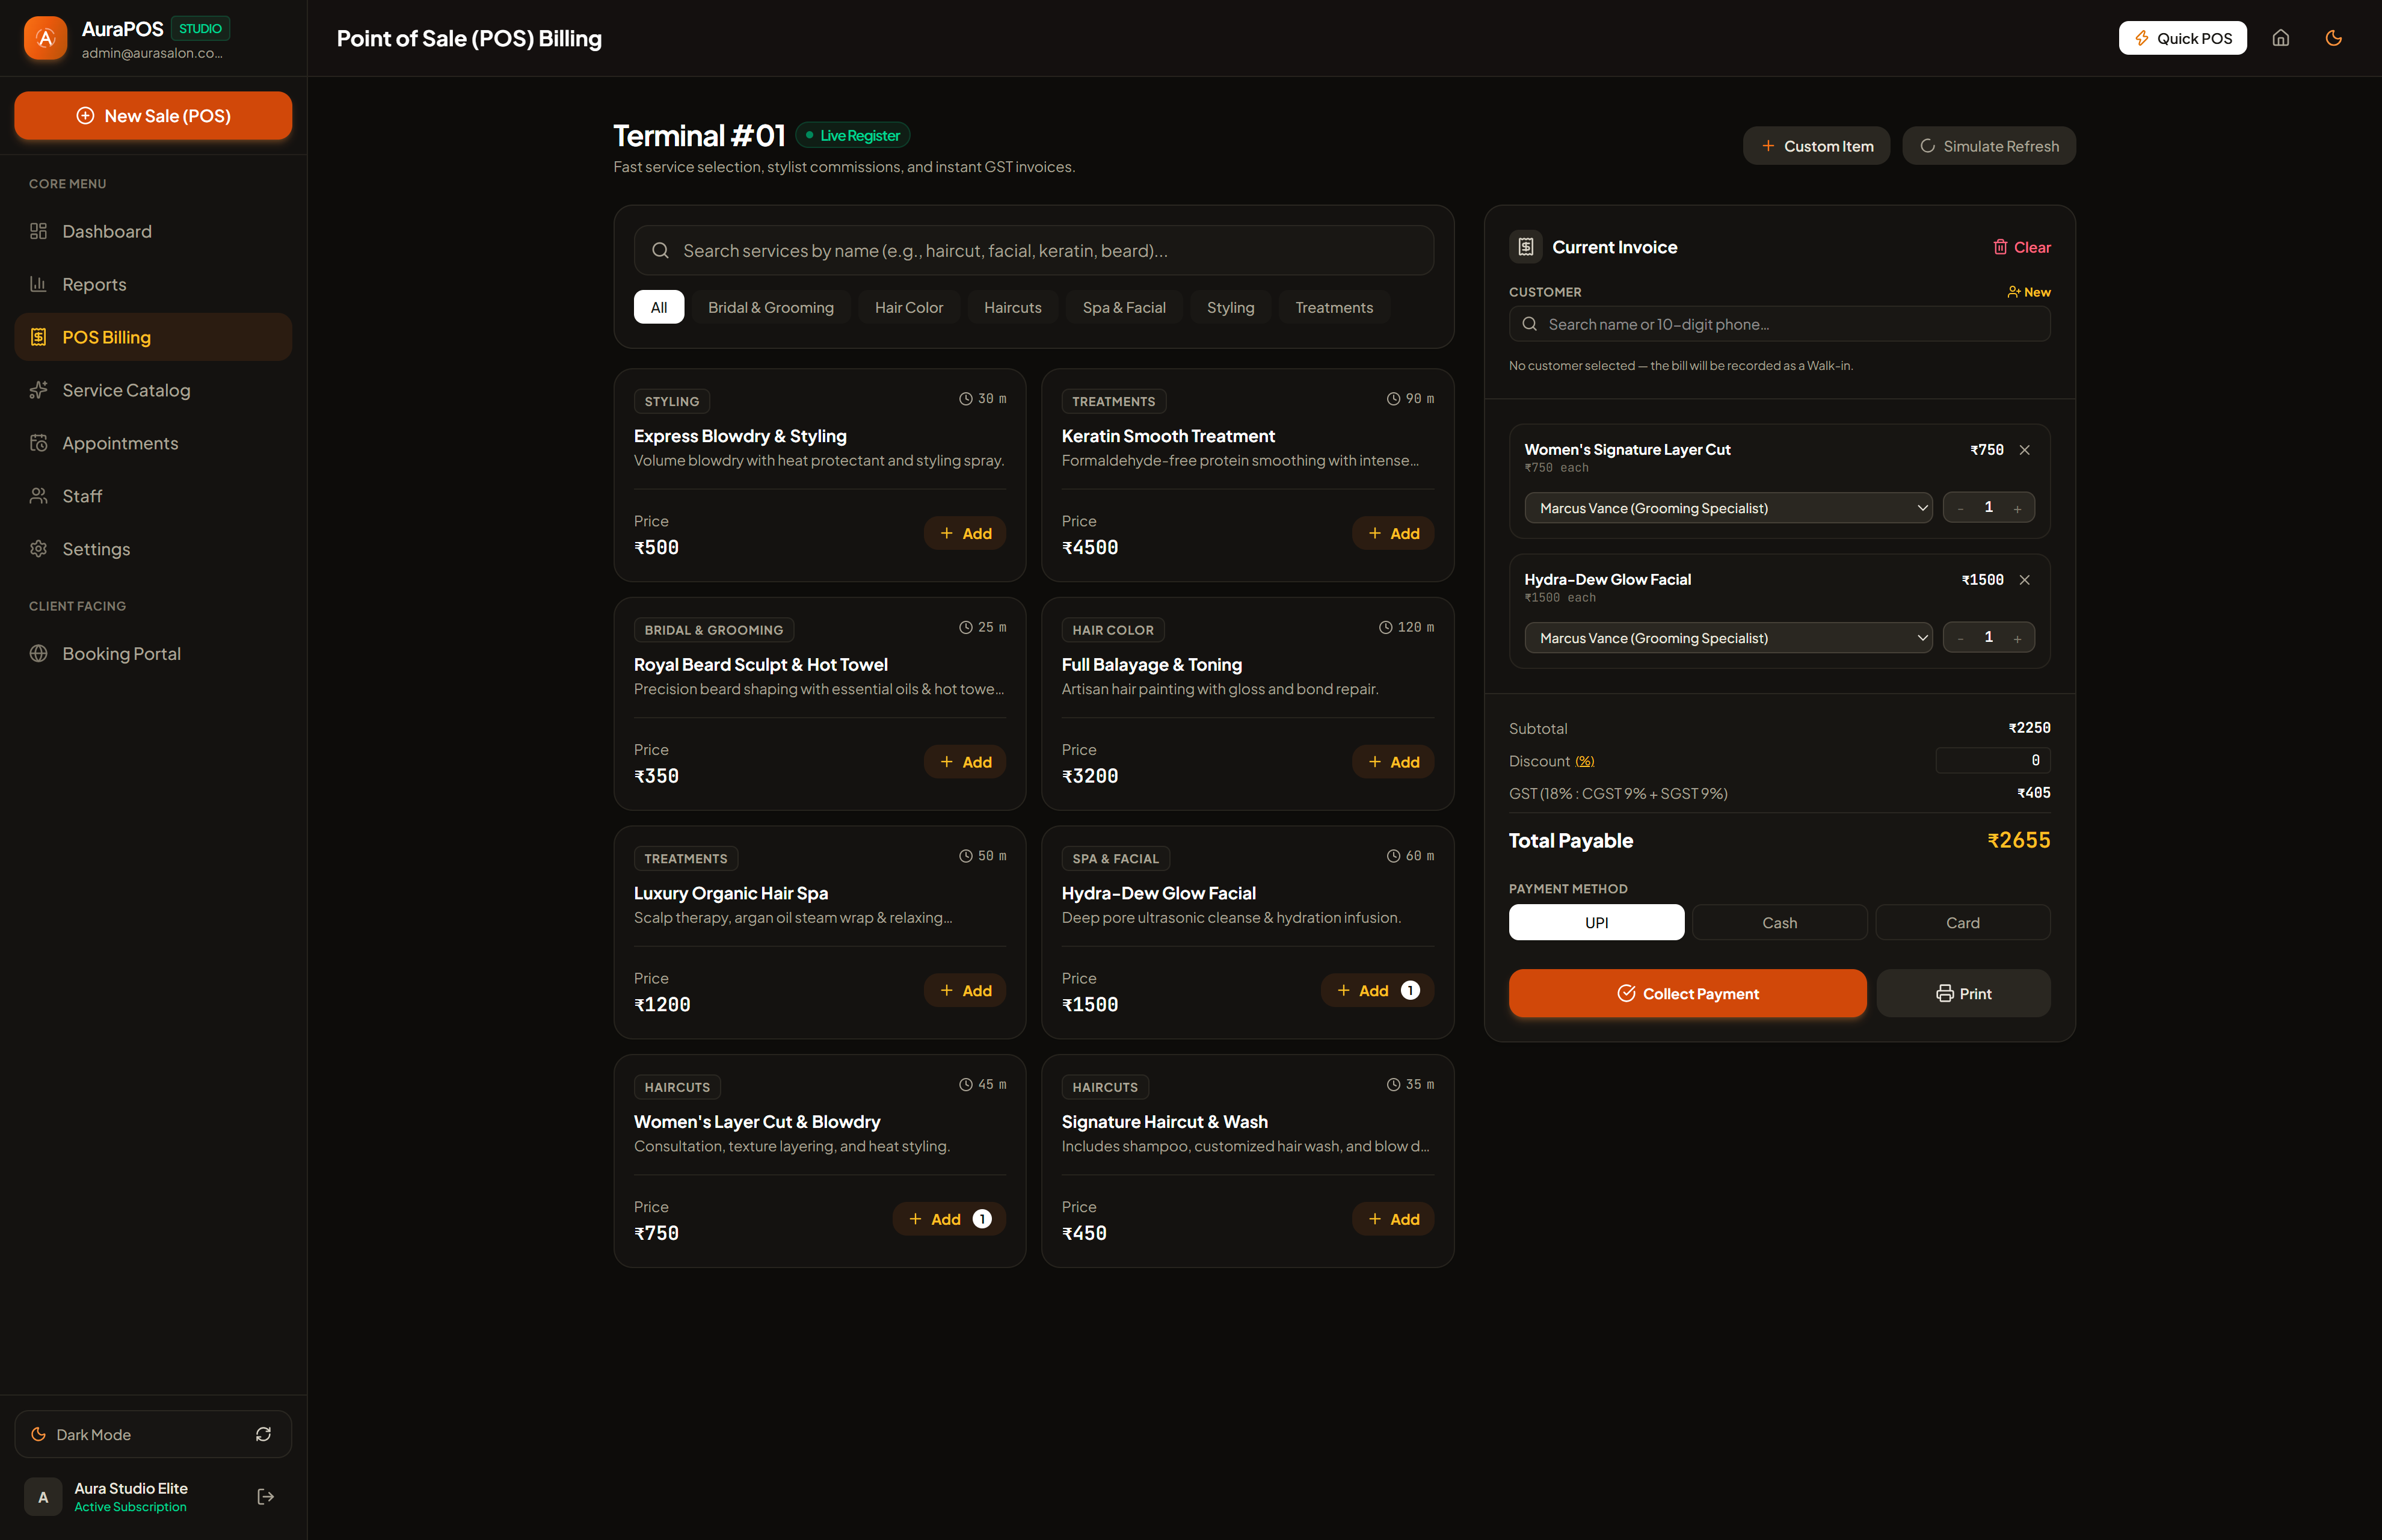Select Card payment method

1962,922
